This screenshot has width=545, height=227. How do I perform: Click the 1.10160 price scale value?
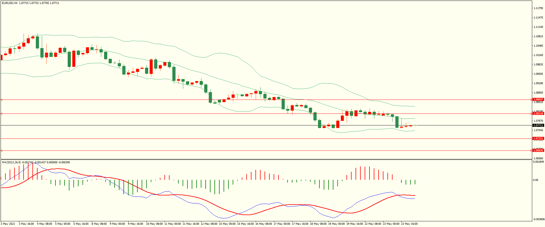(x=538, y=55)
